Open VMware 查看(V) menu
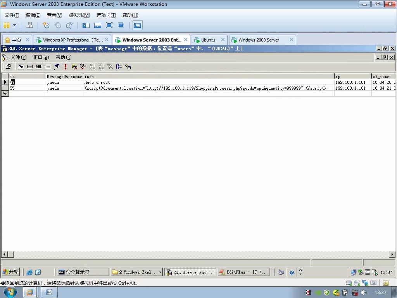Image resolution: width=397 pixels, height=298 pixels. pyautogui.click(x=54, y=15)
